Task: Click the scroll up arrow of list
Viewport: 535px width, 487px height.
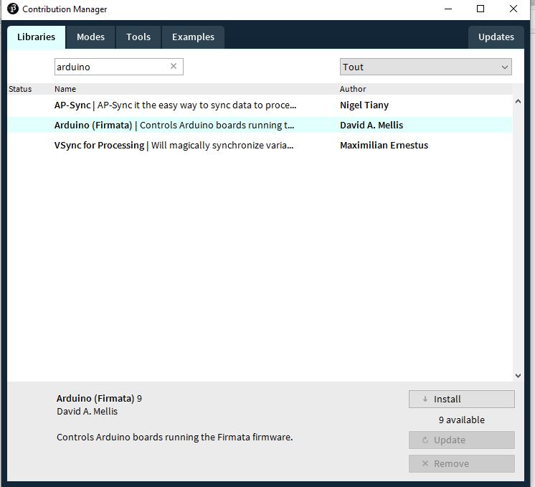Action: click(518, 101)
